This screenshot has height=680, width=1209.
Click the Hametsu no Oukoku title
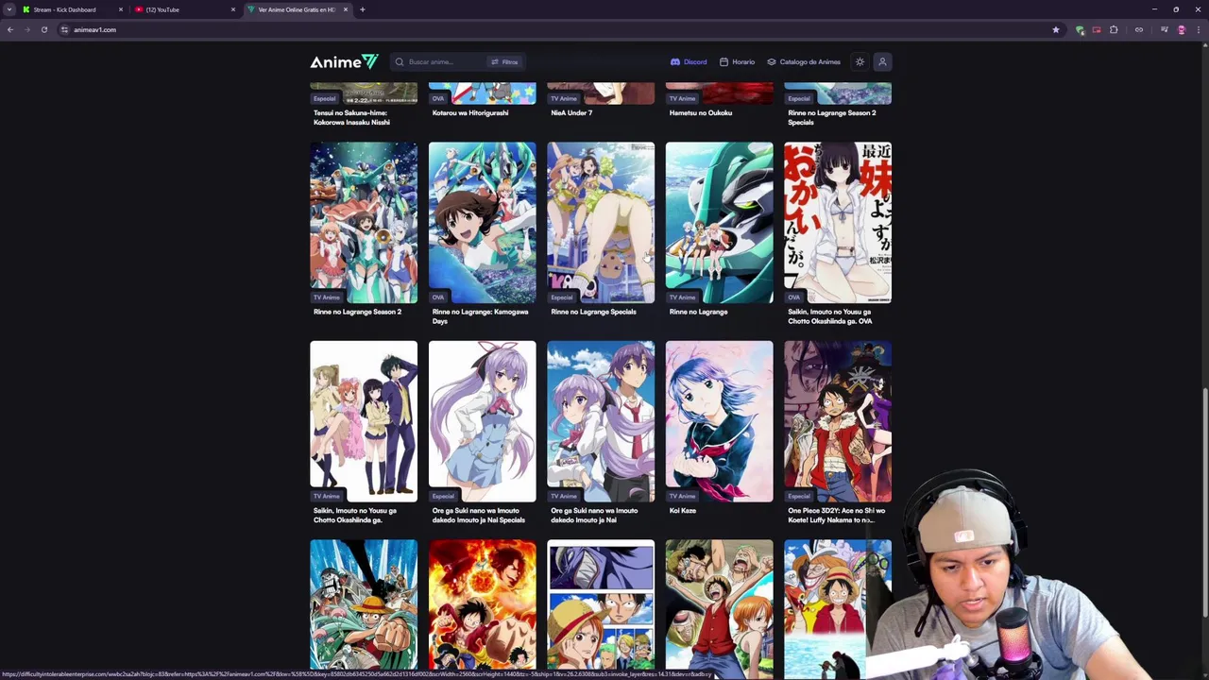click(x=701, y=112)
